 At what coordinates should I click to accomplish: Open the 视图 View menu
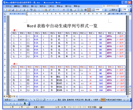pos(25,6)
